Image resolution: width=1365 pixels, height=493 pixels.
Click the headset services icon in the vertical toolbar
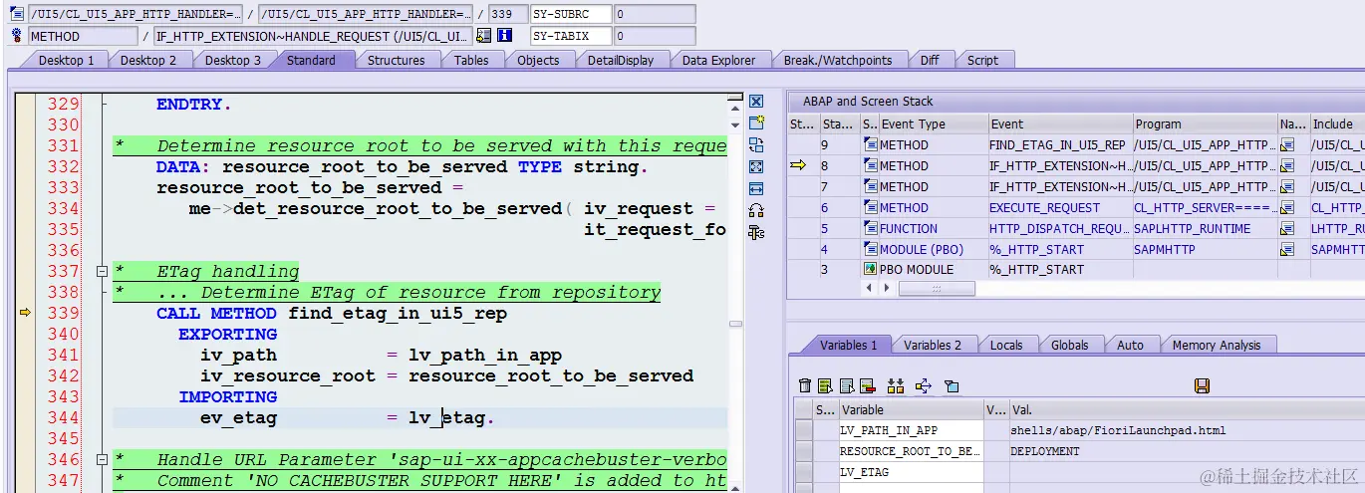click(756, 210)
